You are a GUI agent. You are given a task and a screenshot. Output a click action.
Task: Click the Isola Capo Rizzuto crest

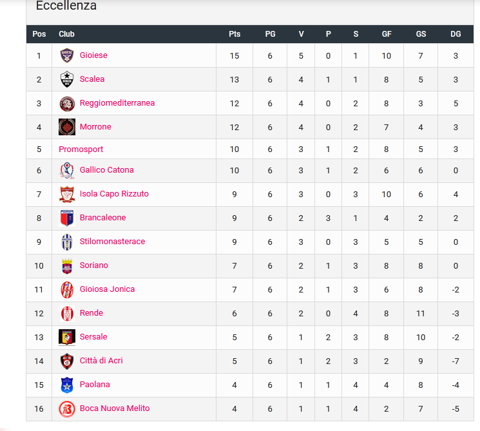67,195
